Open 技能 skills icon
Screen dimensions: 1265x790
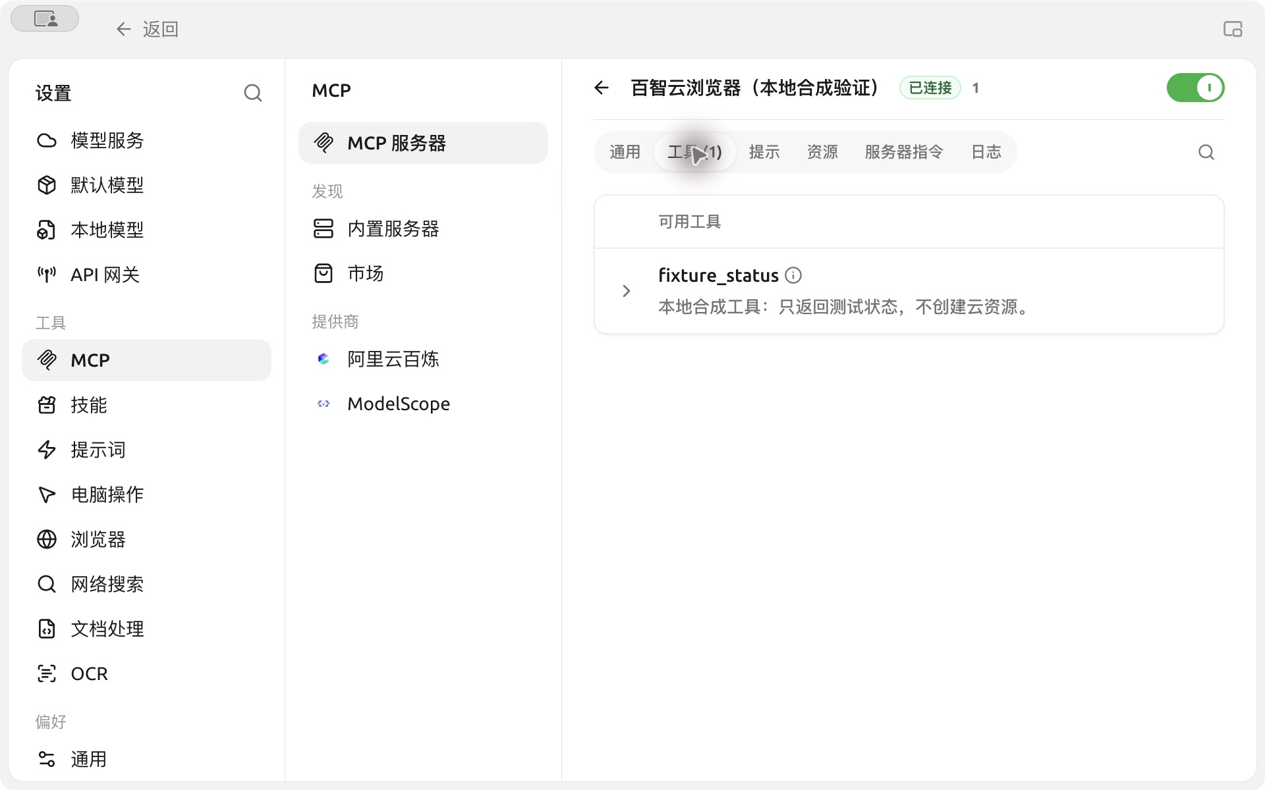pos(47,405)
